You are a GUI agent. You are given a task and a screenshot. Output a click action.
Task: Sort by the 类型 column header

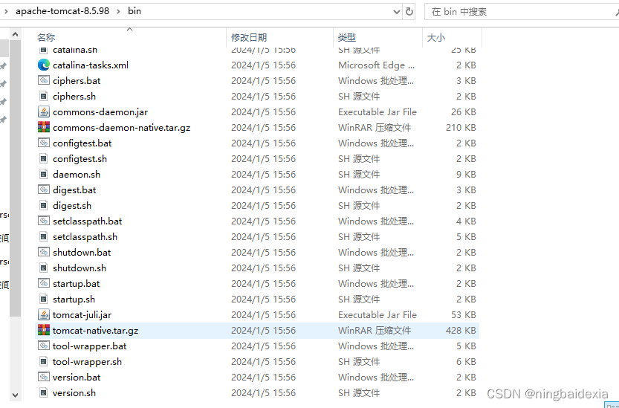point(347,37)
